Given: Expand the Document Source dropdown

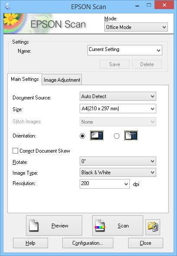Looking at the screenshot, I should pyautogui.click(x=118, y=96).
